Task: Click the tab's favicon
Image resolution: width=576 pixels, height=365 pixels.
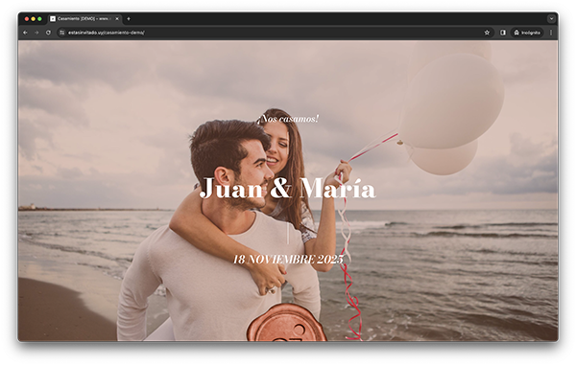Action: tap(53, 19)
